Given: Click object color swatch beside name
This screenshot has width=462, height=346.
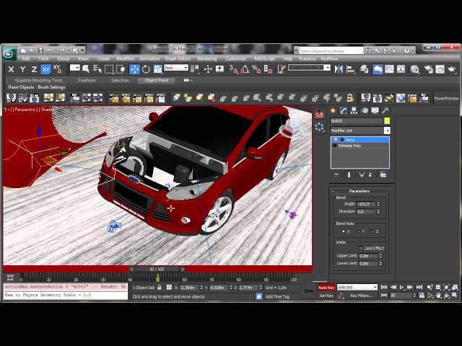Looking at the screenshot, I should (x=387, y=121).
